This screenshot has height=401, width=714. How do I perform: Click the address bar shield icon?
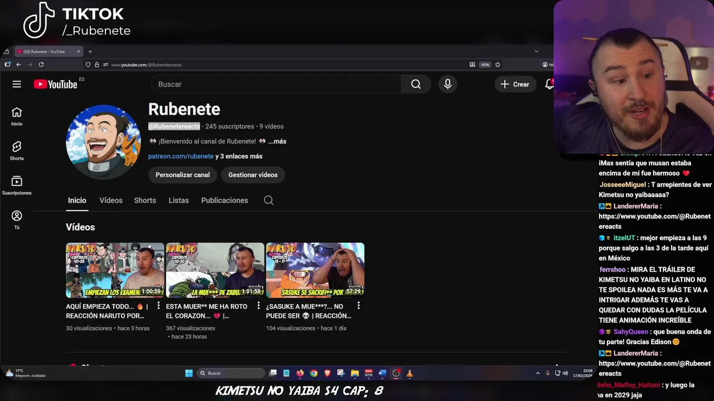(x=88, y=65)
